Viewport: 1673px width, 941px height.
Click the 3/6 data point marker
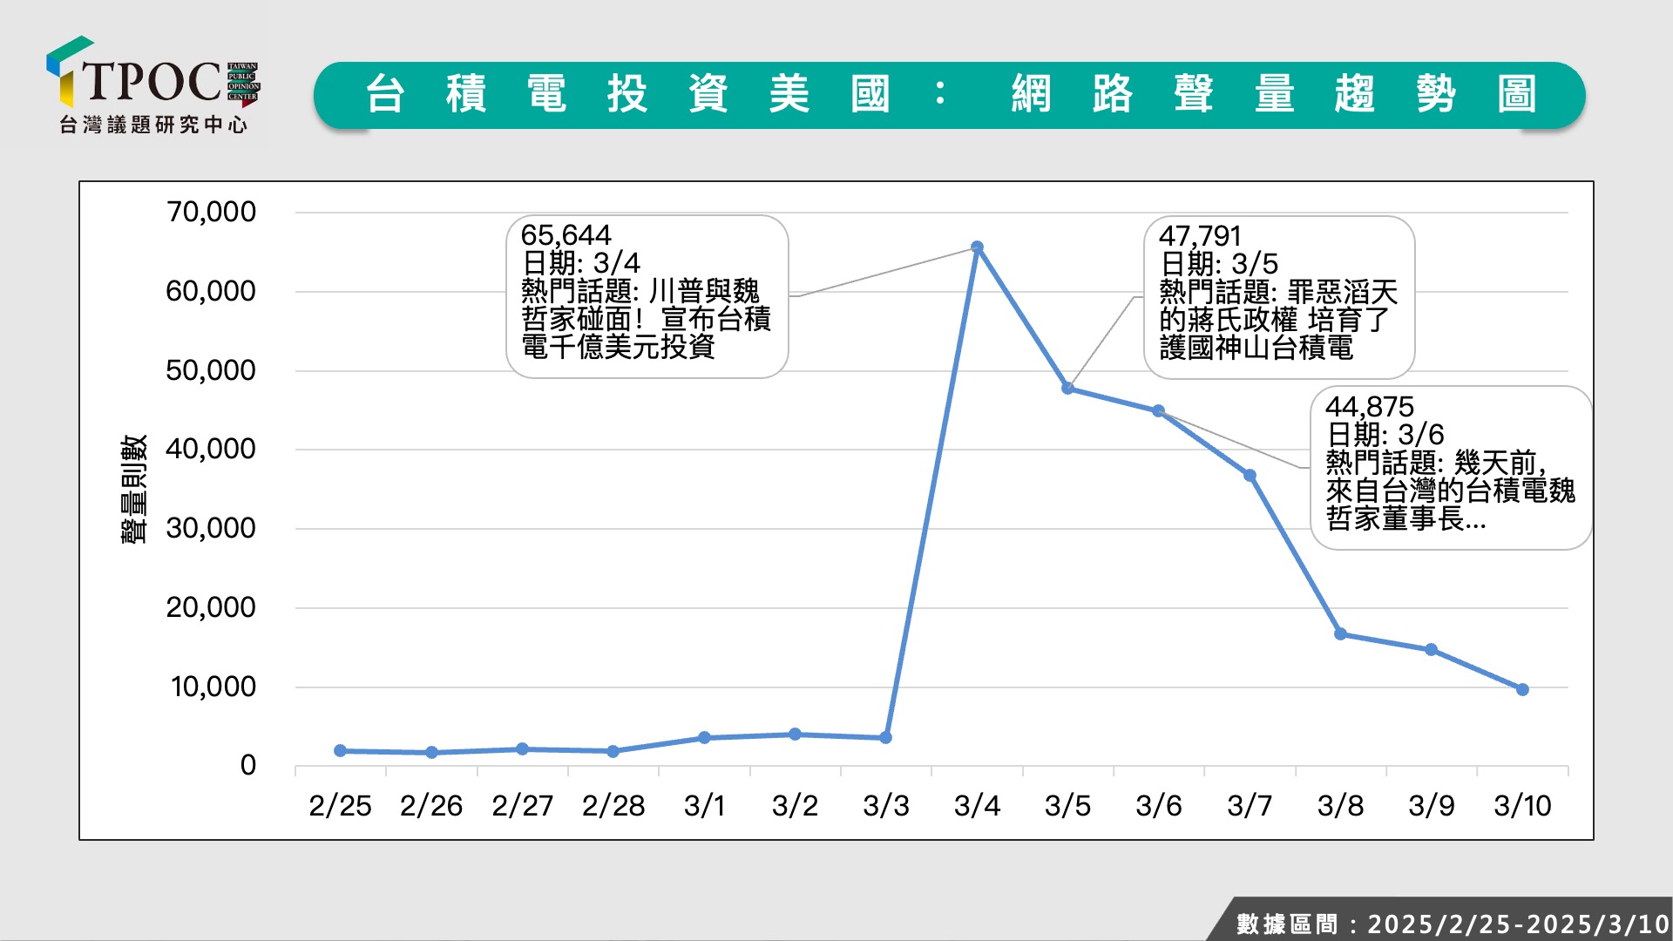coord(1158,411)
